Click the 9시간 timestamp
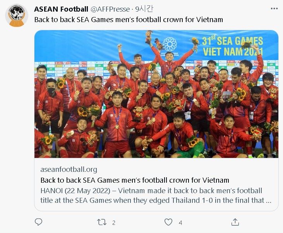283x233 pixels. tap(144, 9)
